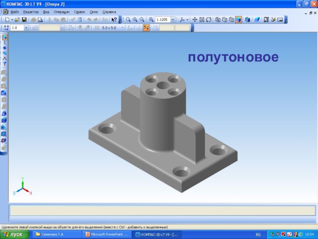This screenshot has height=239, width=318.
Task: Expand the sidebar panel overflow arrow
Action: pyautogui.click(x=6, y=154)
